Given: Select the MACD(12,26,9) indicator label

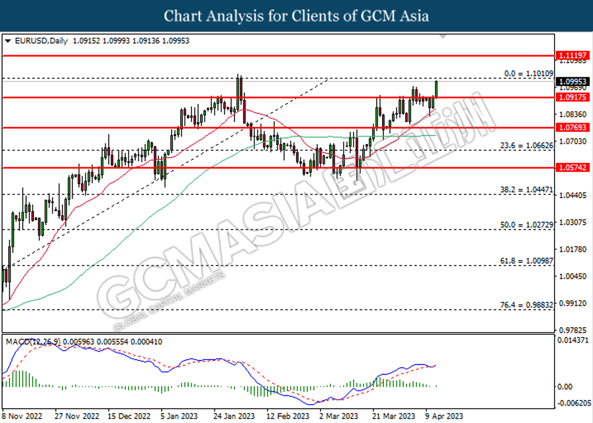Looking at the screenshot, I should (33, 342).
